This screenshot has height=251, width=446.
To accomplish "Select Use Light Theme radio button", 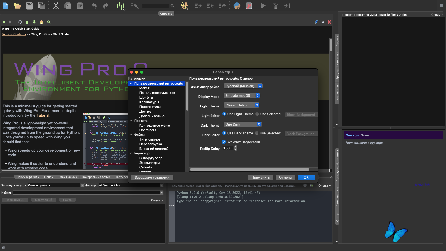I will coord(224,114).
